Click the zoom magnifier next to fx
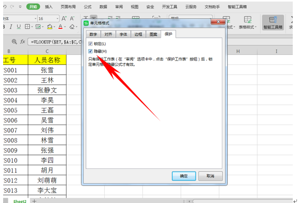Screen dimensions: 298x203 (14, 41)
